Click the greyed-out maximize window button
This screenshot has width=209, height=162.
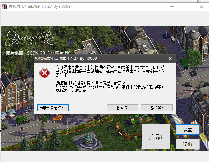tap(187, 6)
